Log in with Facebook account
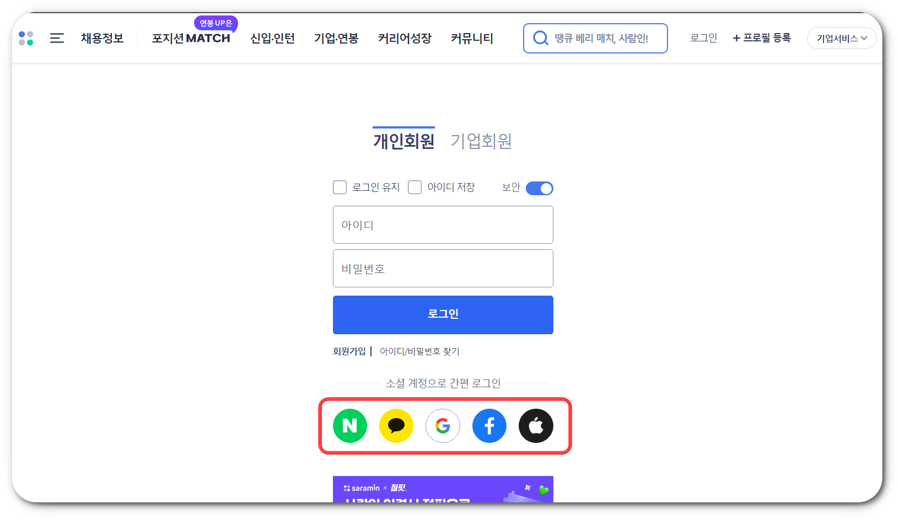 pos(489,425)
